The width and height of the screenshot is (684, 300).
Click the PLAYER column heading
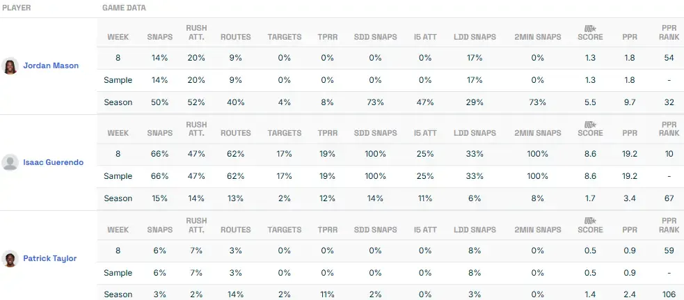[x=16, y=8]
